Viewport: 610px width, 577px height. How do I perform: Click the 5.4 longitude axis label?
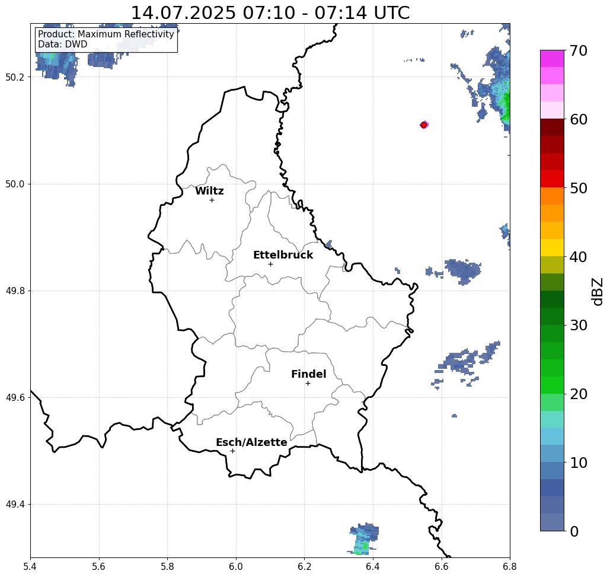[30, 566]
